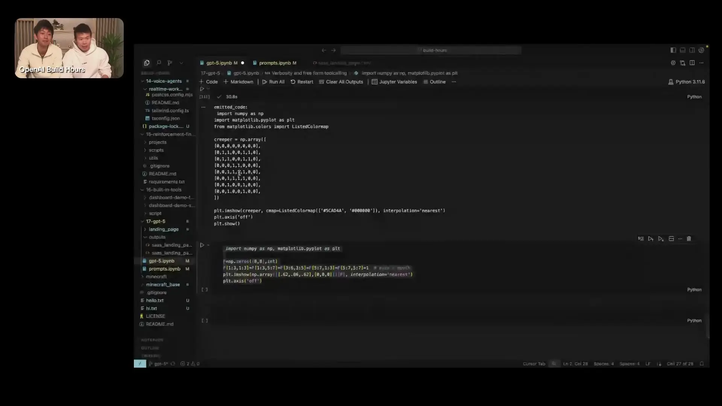This screenshot has height=406, width=722.
Task: Execute cell and below icon
Action: [x=661, y=239]
